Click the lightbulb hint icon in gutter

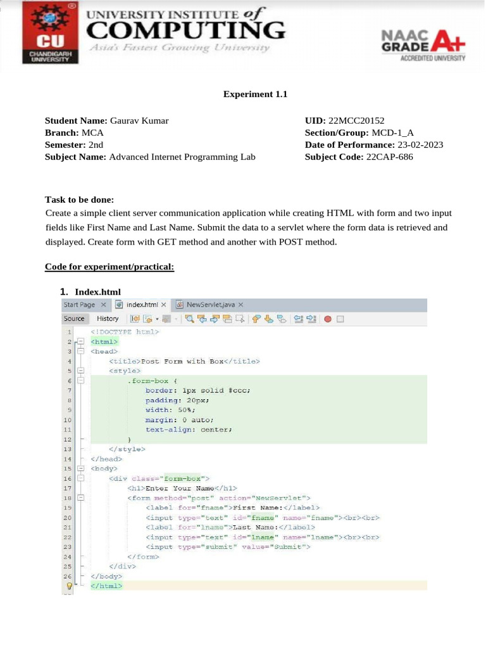pyautogui.click(x=69, y=586)
